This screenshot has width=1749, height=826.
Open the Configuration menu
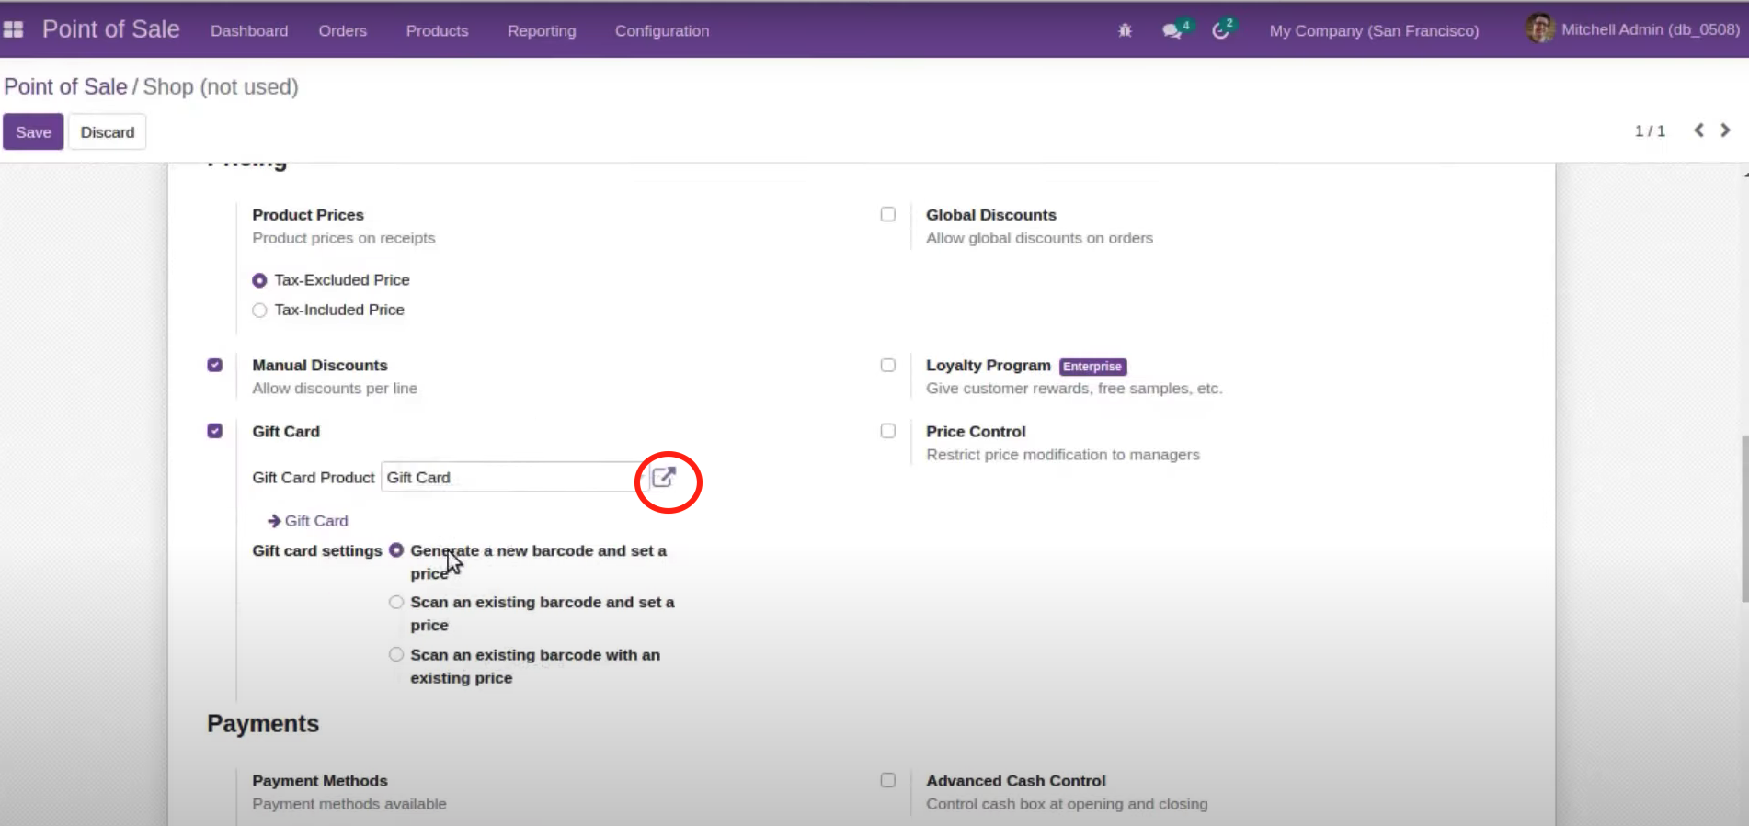pos(661,30)
